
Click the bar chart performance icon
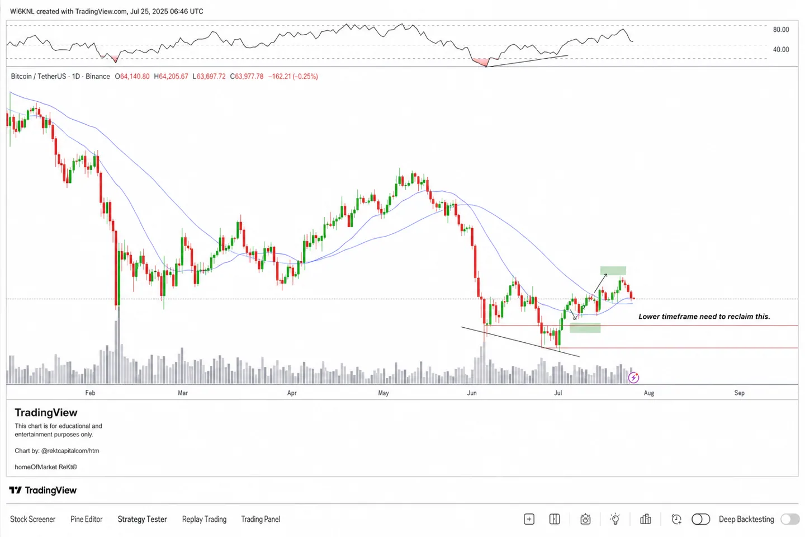(x=646, y=519)
